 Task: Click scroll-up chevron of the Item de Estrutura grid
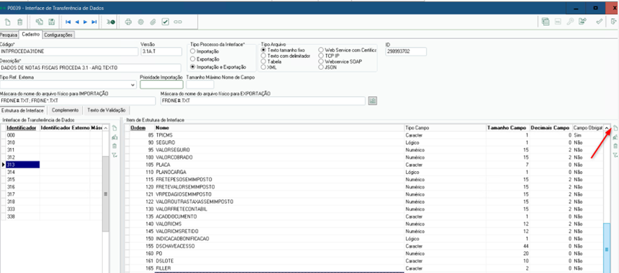pos(606,128)
